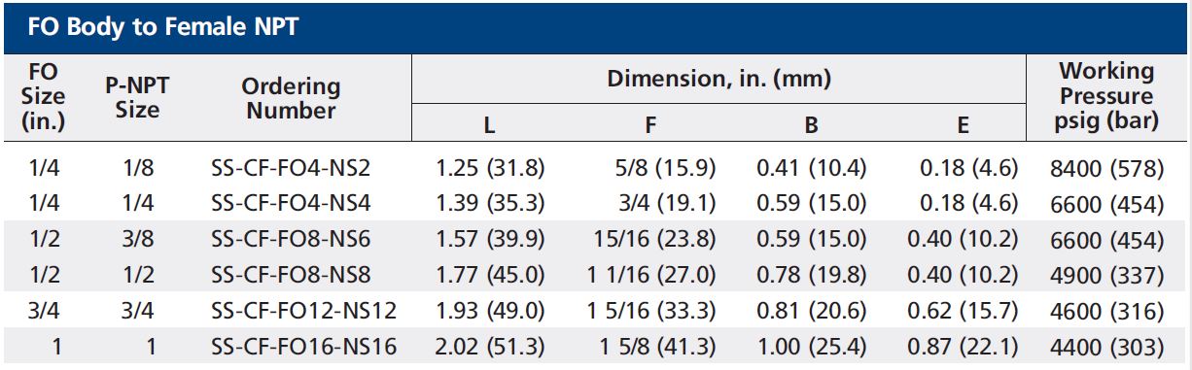Select ordering number SS-CF-FO16-NS16

tap(303, 347)
